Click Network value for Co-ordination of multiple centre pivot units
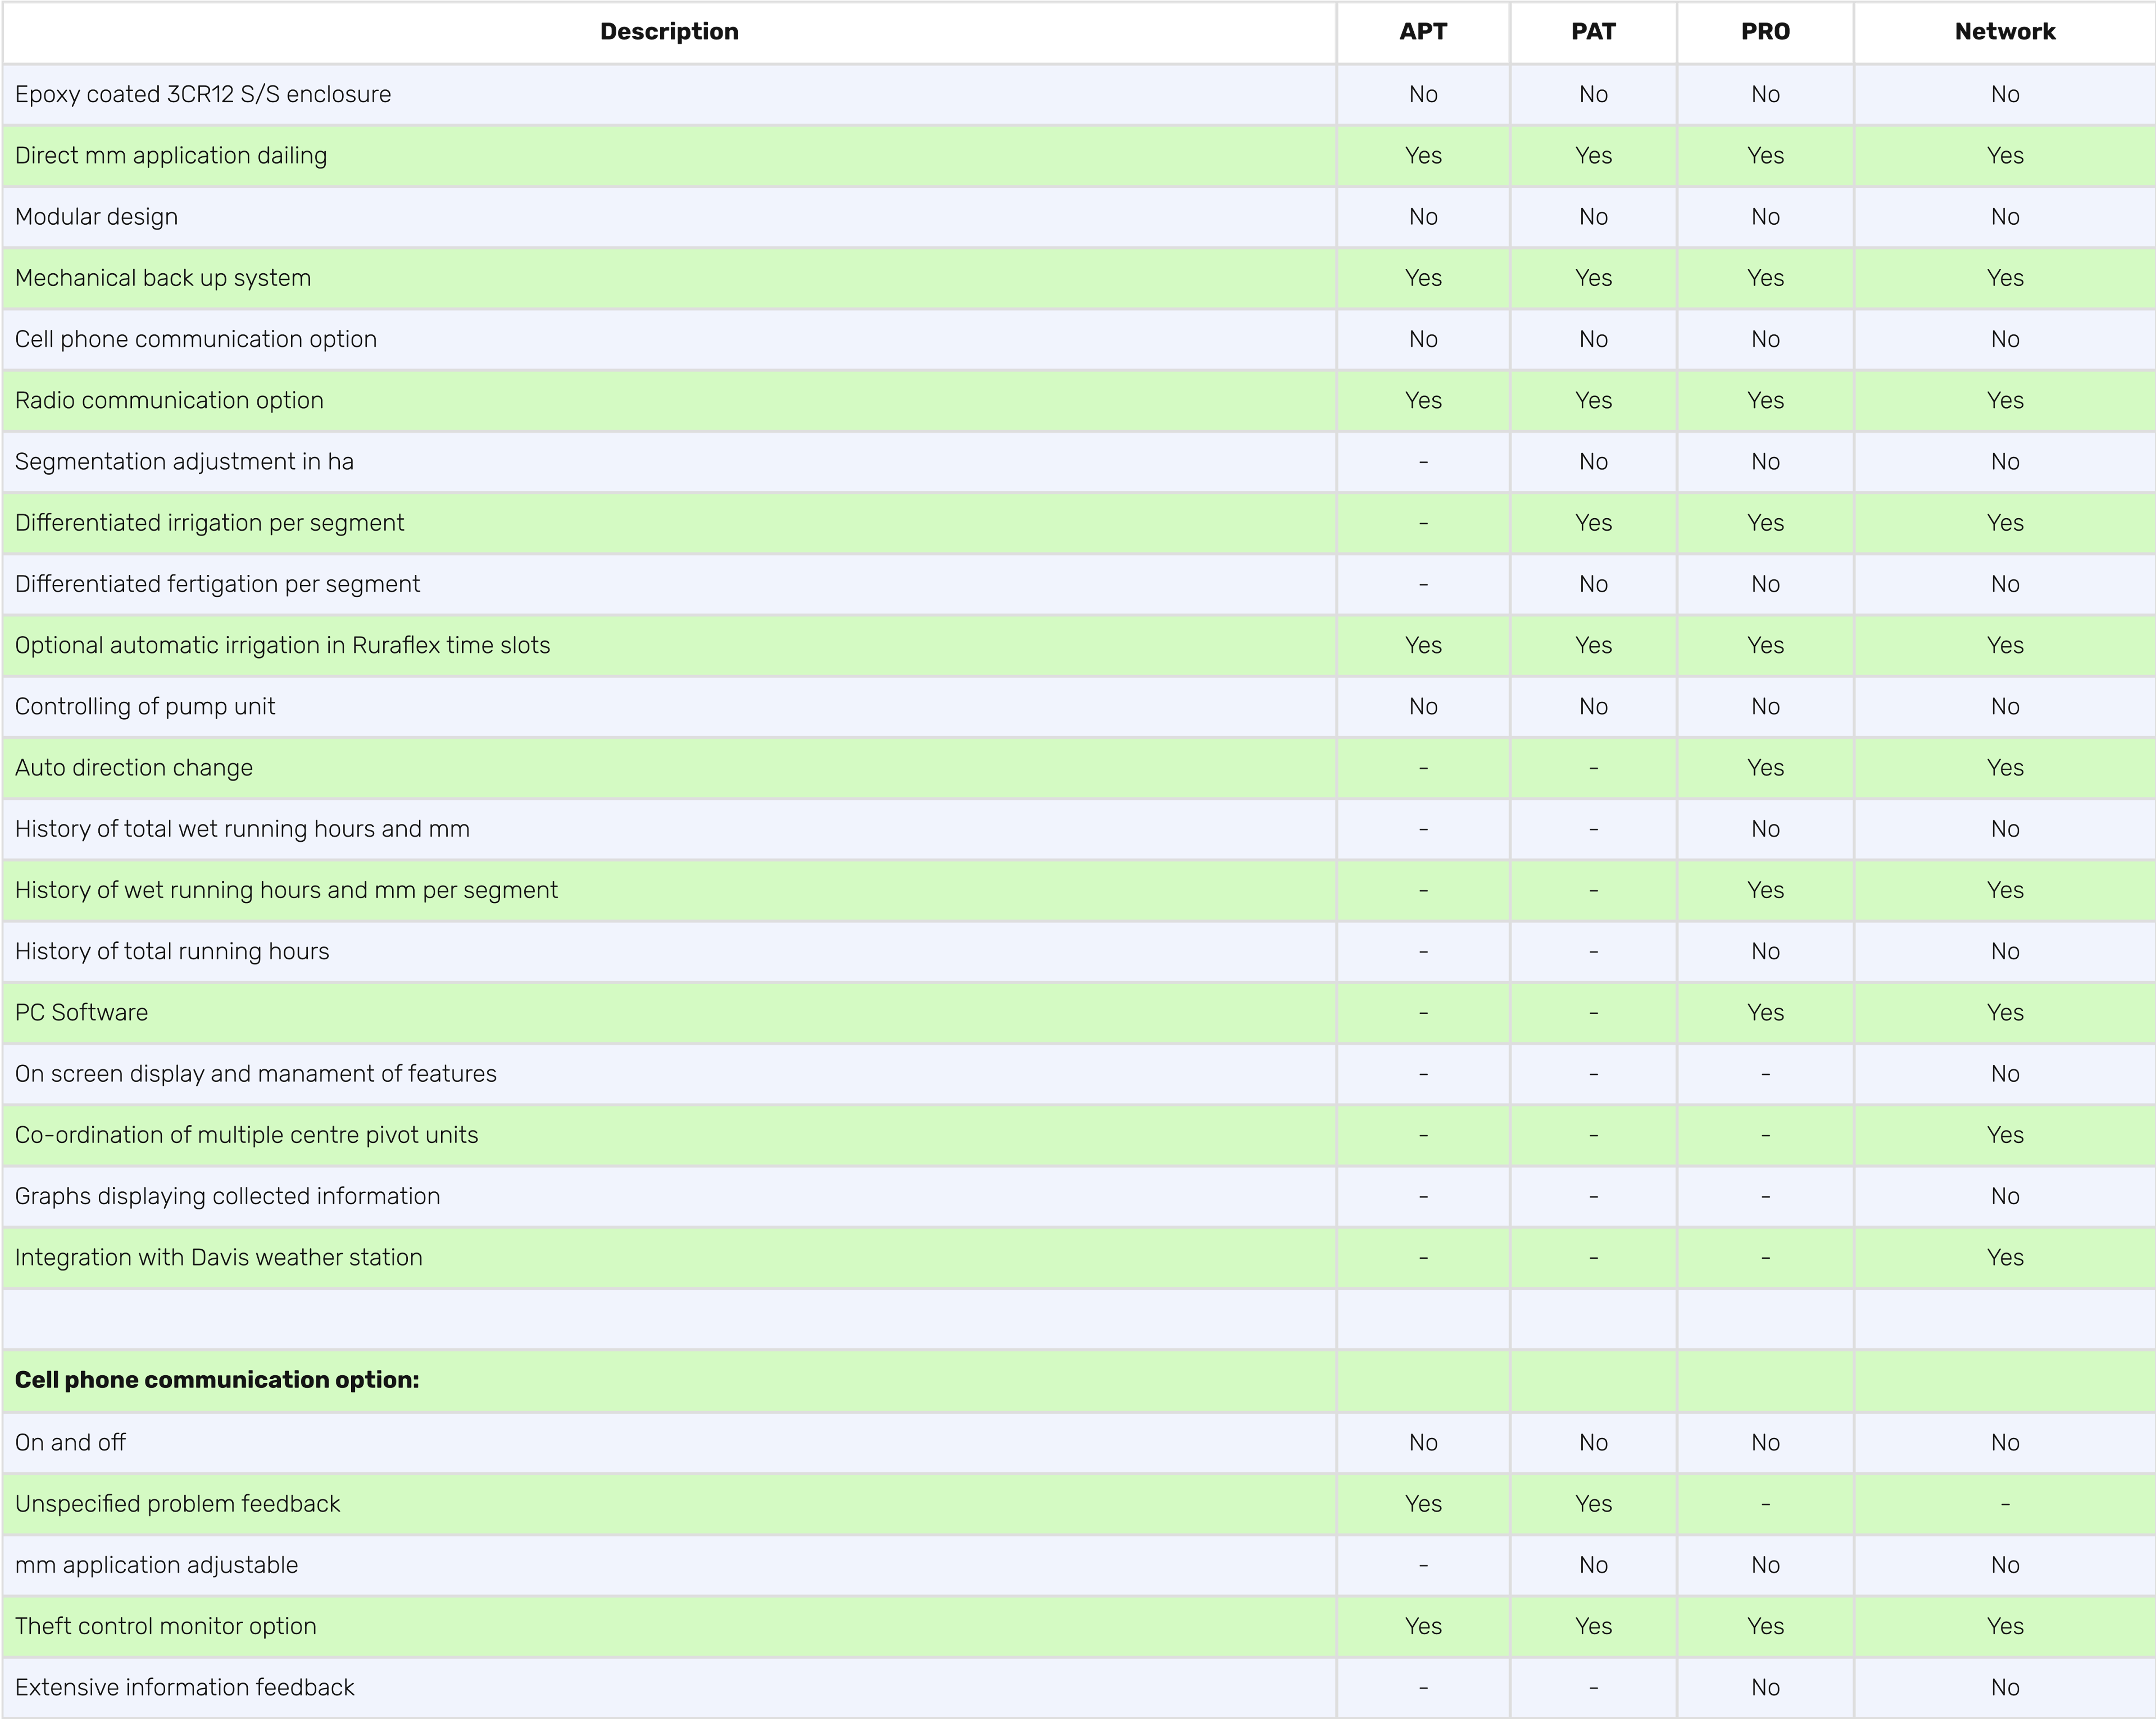 pyautogui.click(x=2005, y=1135)
